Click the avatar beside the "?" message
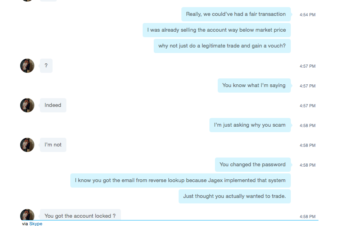The height and width of the screenshot is (226, 356). (x=27, y=66)
